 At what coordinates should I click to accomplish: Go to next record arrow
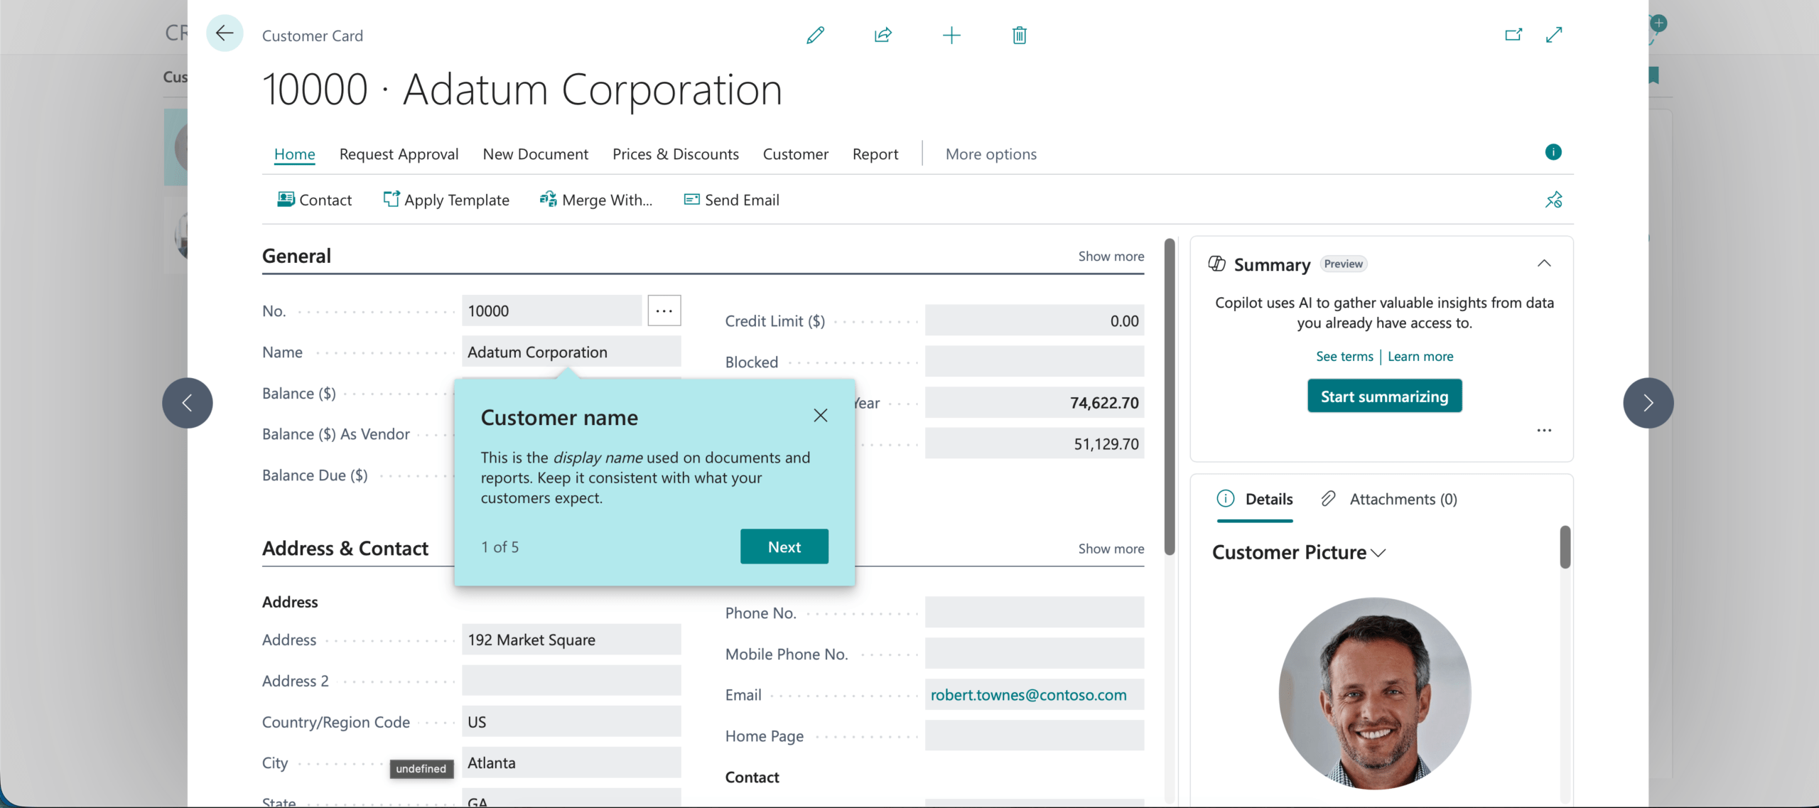[x=1648, y=403]
